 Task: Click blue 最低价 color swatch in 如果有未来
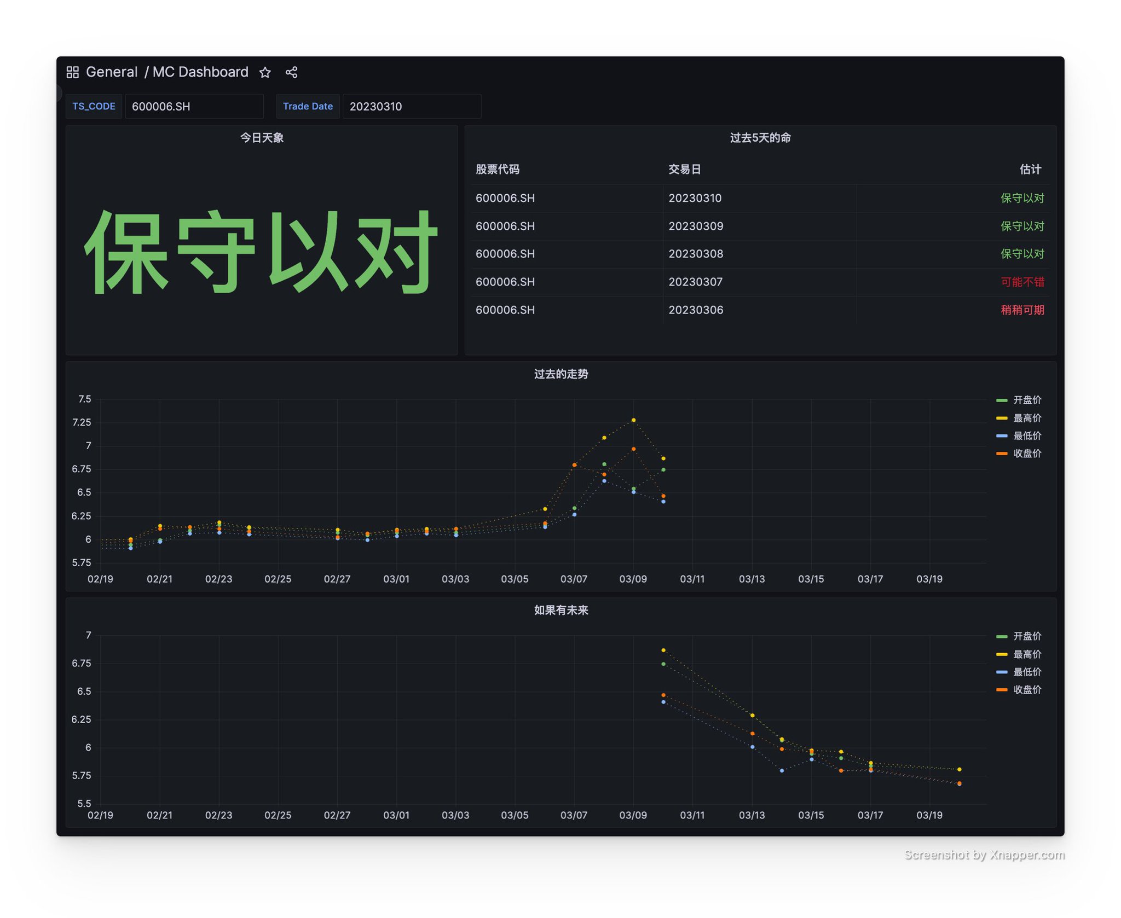point(1002,672)
